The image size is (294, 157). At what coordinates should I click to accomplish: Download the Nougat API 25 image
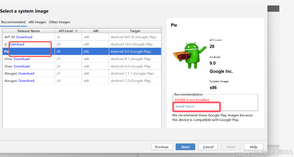click(26, 73)
